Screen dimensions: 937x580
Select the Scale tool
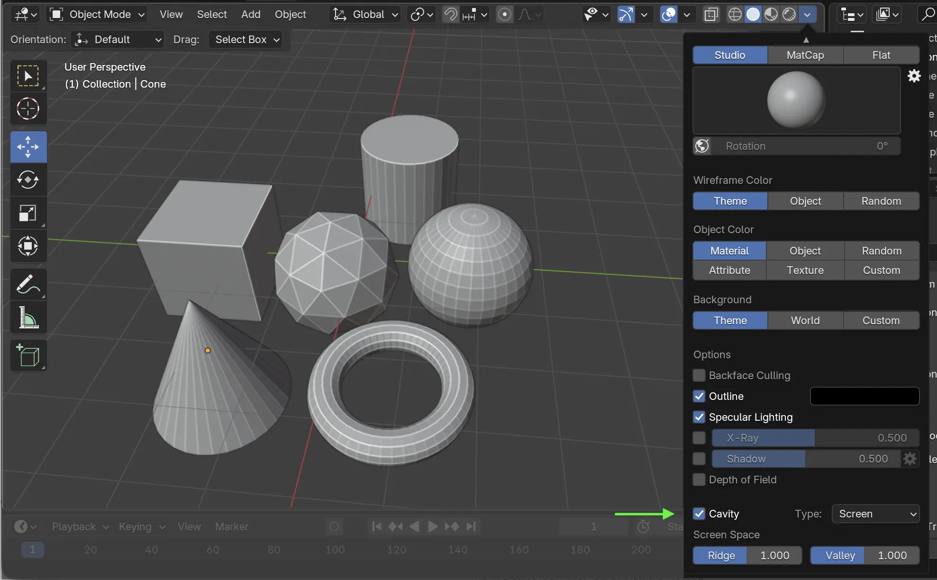pos(28,213)
